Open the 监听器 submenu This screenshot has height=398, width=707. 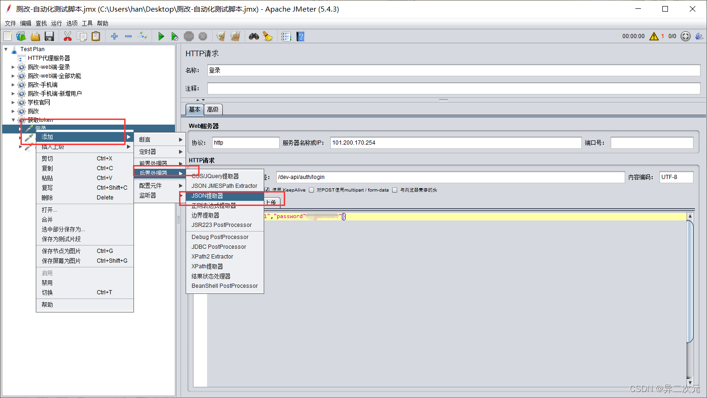pyautogui.click(x=160, y=195)
